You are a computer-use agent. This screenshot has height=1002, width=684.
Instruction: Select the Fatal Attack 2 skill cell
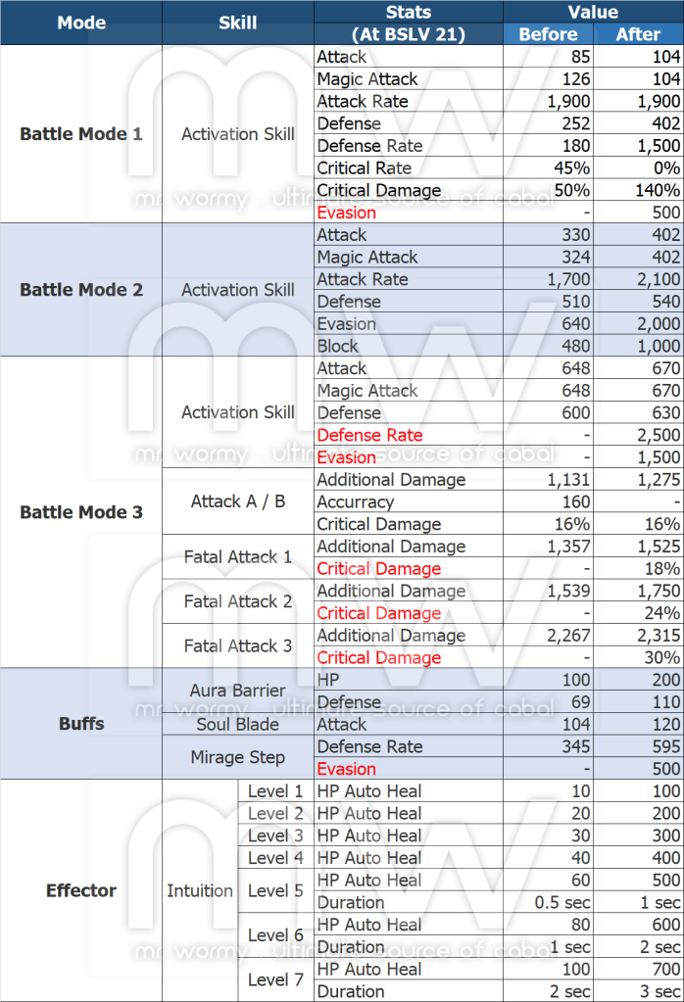click(x=238, y=601)
